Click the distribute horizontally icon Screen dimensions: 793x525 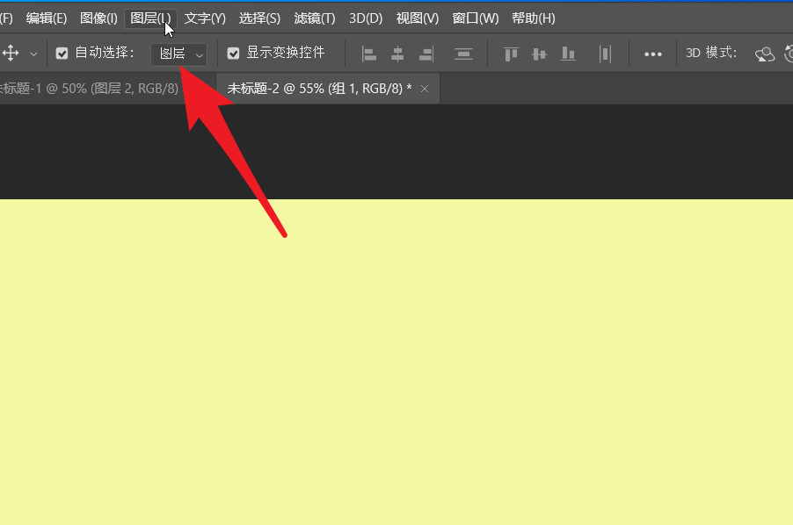(x=605, y=54)
